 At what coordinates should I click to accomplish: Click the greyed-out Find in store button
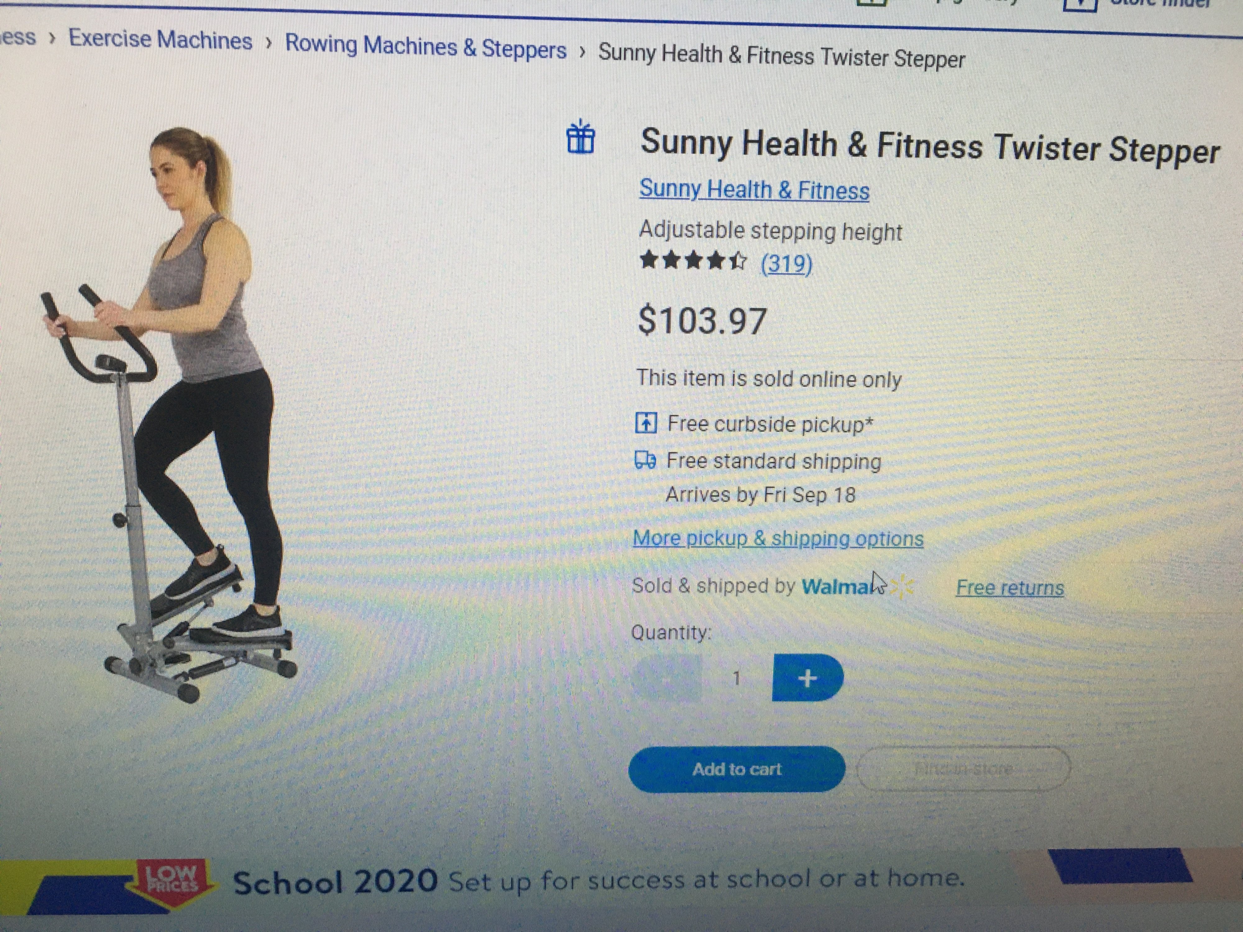(963, 769)
